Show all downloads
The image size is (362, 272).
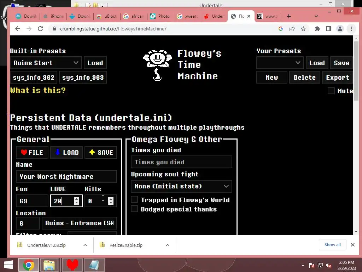[332, 245]
